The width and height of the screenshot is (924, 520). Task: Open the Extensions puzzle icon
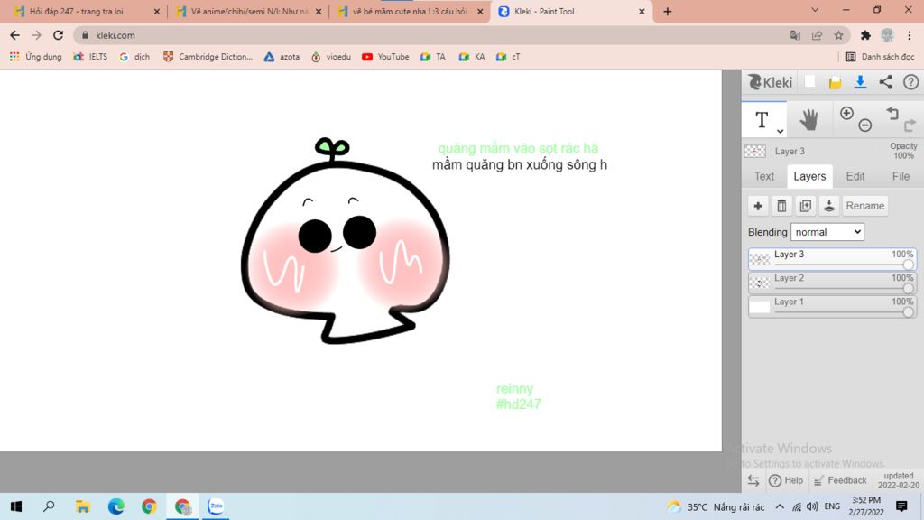[865, 35]
